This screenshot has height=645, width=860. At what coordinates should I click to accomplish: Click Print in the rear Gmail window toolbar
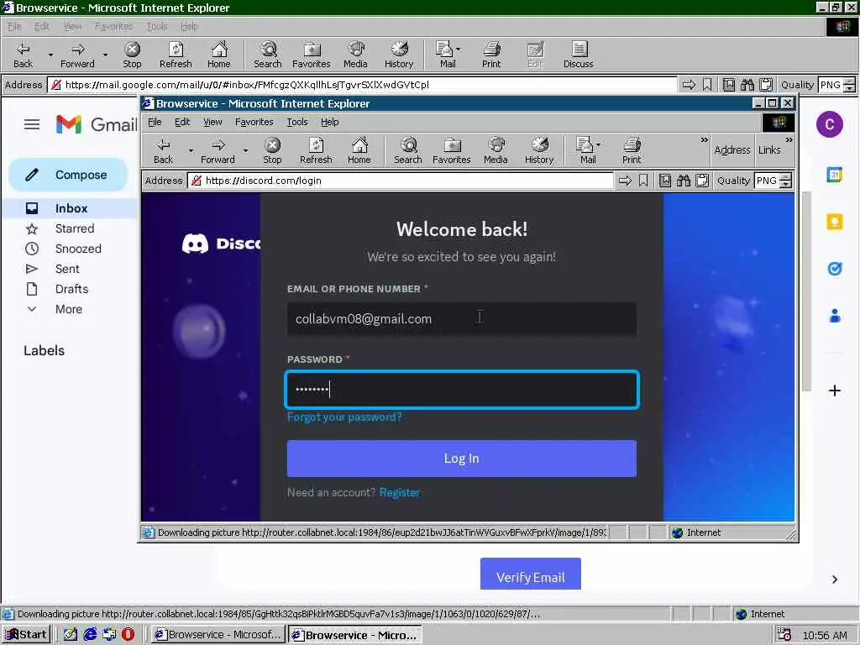491,55
